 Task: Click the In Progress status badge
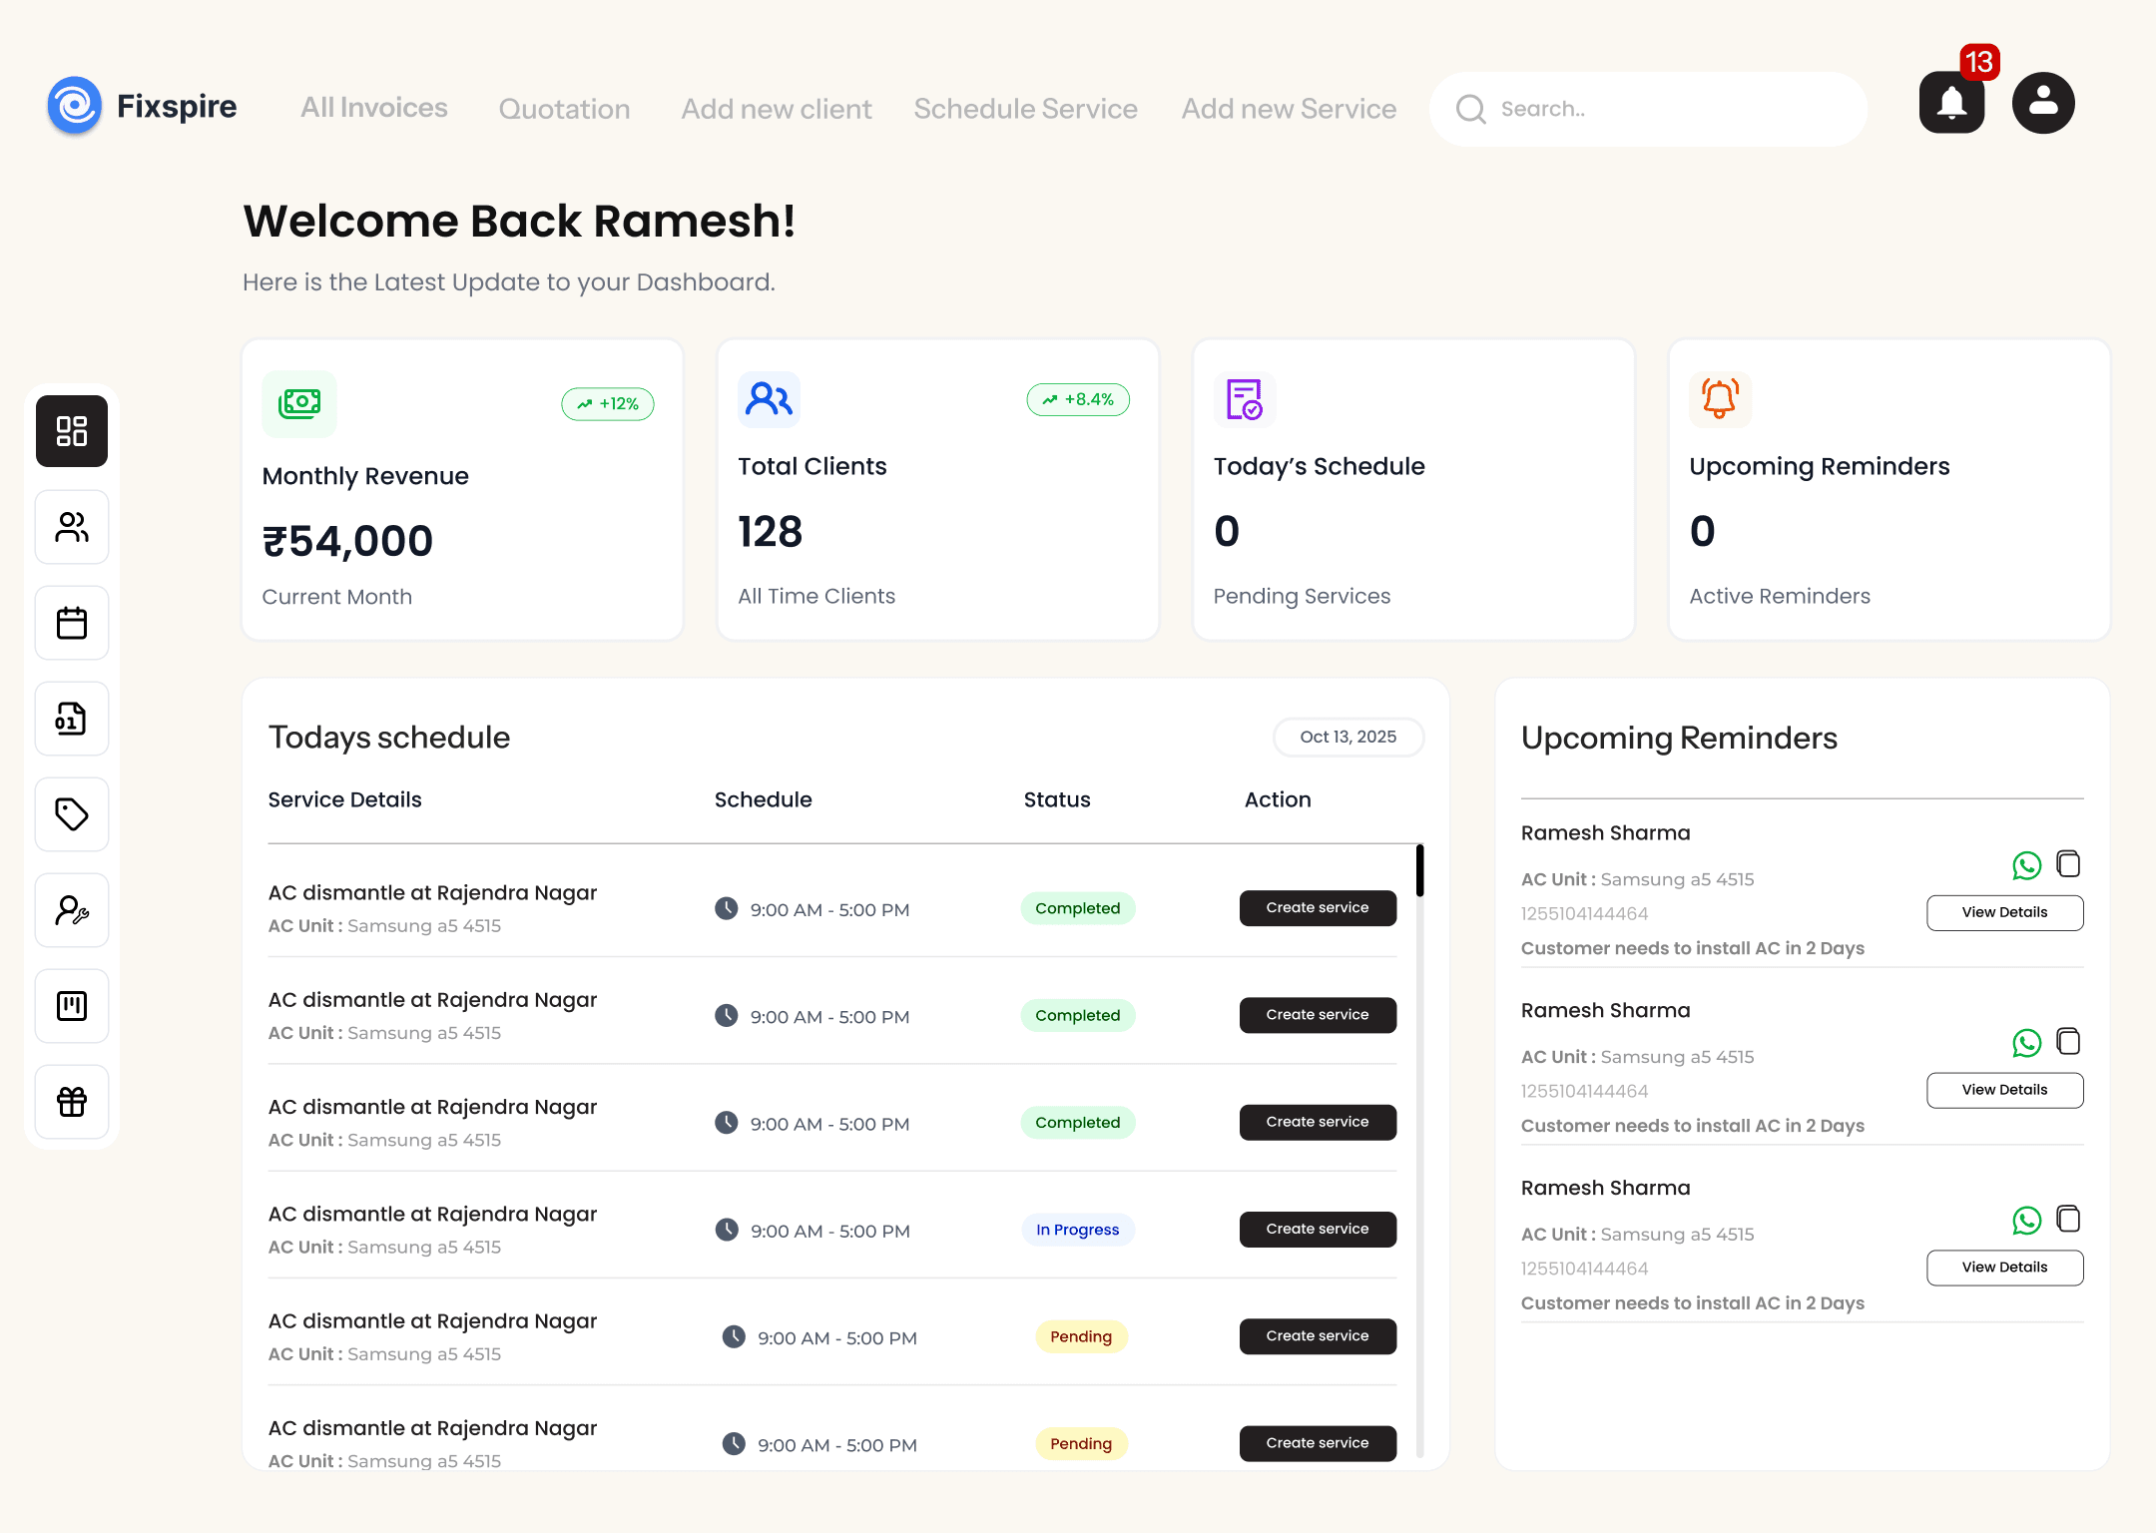tap(1077, 1230)
